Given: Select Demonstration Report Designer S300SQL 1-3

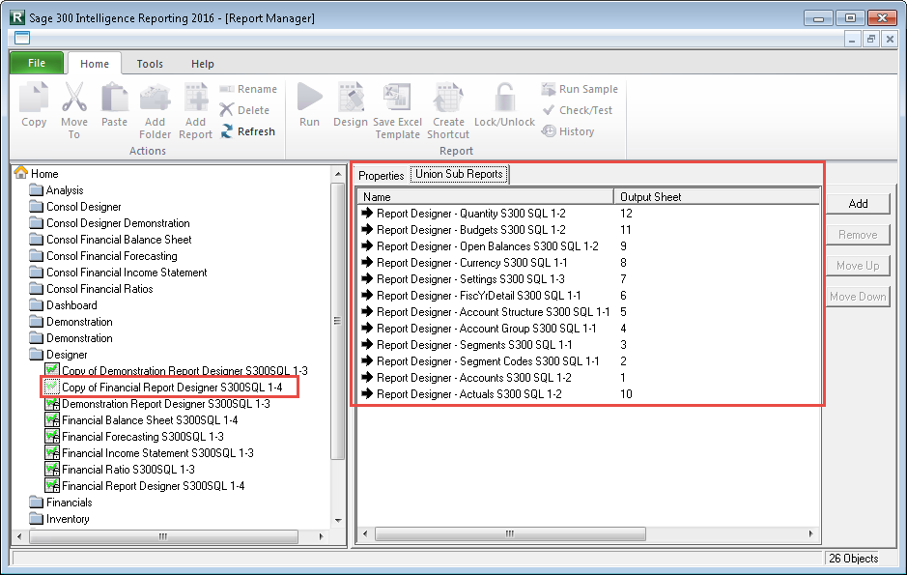Looking at the screenshot, I should click(x=157, y=404).
